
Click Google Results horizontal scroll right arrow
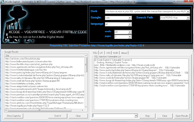83,110
